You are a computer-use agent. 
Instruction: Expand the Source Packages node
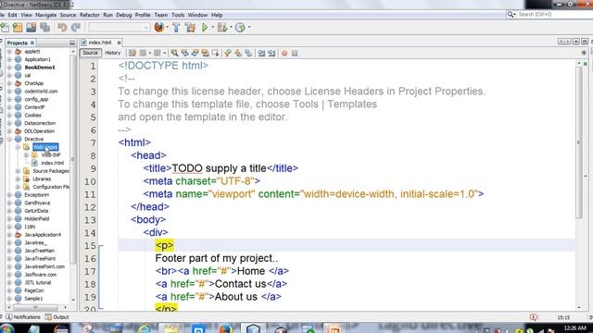18,170
